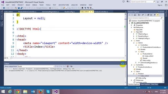This screenshot has height=94, width=168.
Task: Toggle Word Wrap in Output toolbar
Action: (71, 66)
